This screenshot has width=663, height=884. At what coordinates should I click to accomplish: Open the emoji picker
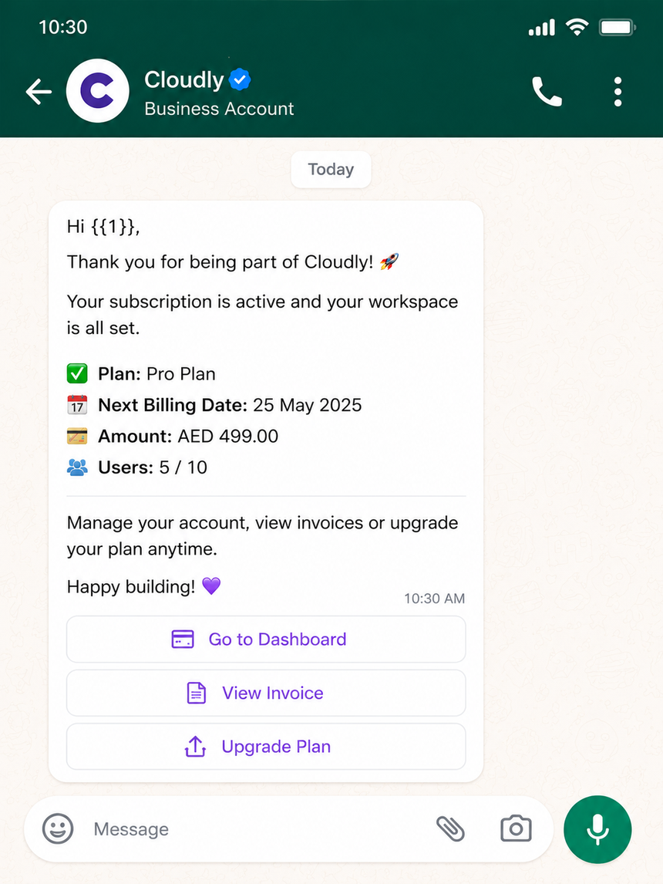click(58, 828)
